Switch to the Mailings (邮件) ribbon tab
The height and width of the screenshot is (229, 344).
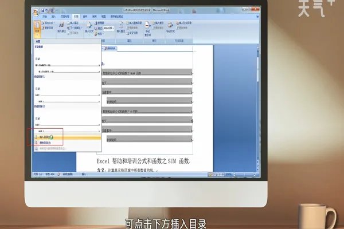point(85,17)
